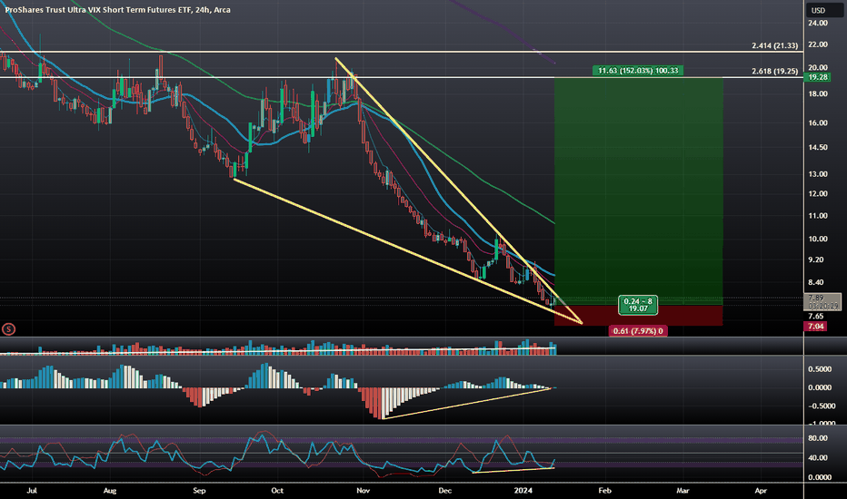This screenshot has height=499, width=847.
Task: Click the Oct label on time axis
Action: pos(277,490)
